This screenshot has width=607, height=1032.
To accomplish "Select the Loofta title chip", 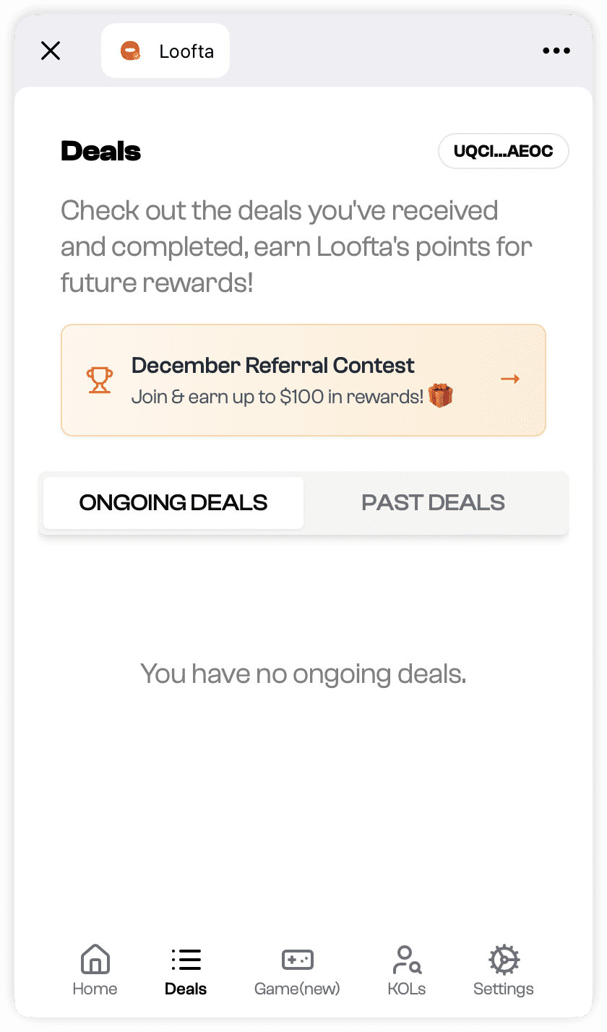I will tap(165, 51).
